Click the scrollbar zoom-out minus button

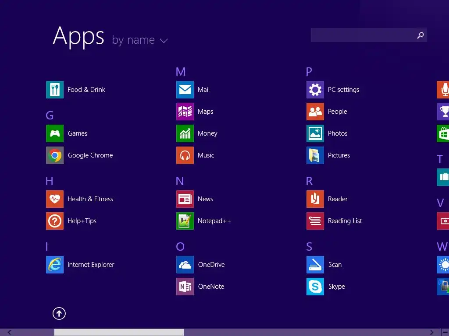[445, 332]
